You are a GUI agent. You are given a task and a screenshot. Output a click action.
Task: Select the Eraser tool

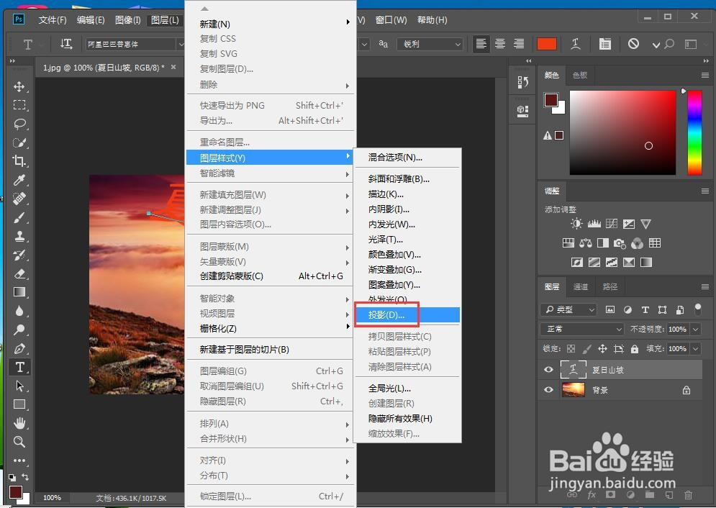[19, 273]
